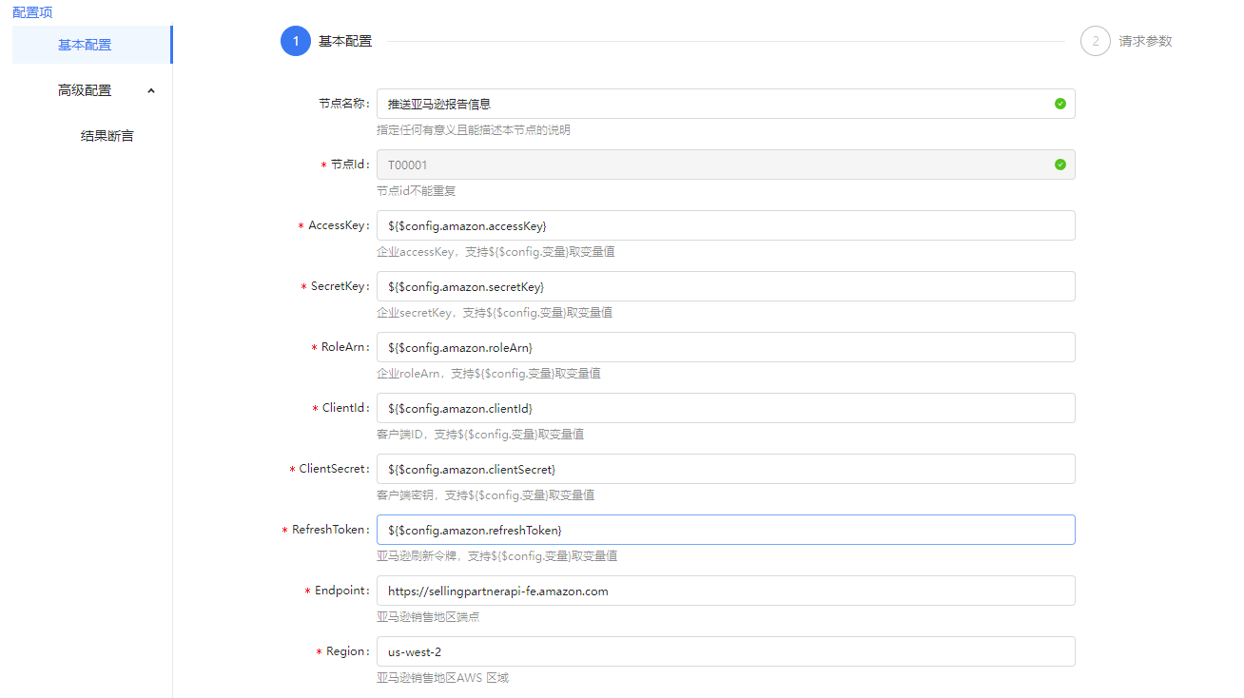The height and width of the screenshot is (698, 1244).
Task: Select the RoleArn input field
Action: point(725,347)
